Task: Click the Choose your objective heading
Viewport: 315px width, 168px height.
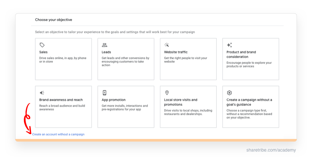Action: [54, 20]
